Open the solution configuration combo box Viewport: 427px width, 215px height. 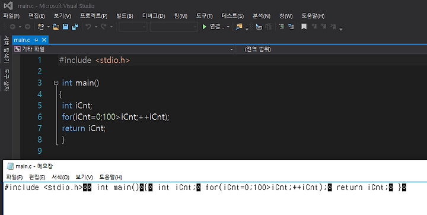pos(133,27)
